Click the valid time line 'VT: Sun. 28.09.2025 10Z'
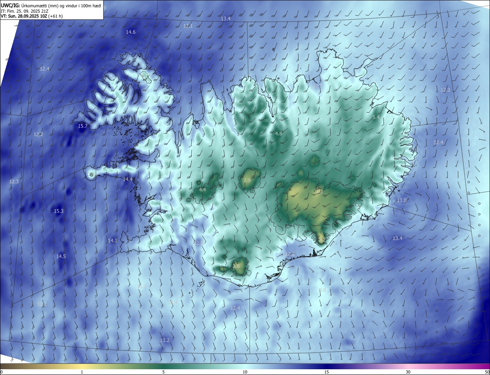Viewport: 490px width, 375px height. pos(24,16)
